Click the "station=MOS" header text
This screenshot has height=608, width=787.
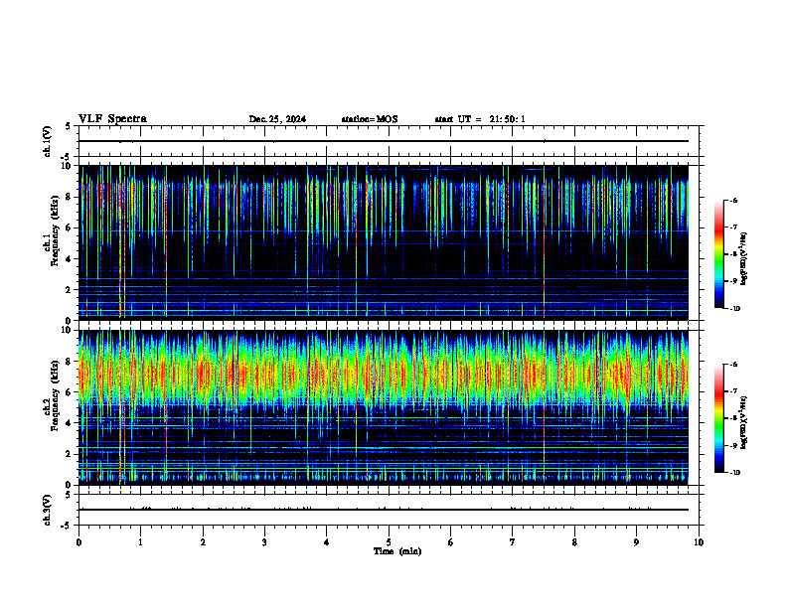point(370,119)
